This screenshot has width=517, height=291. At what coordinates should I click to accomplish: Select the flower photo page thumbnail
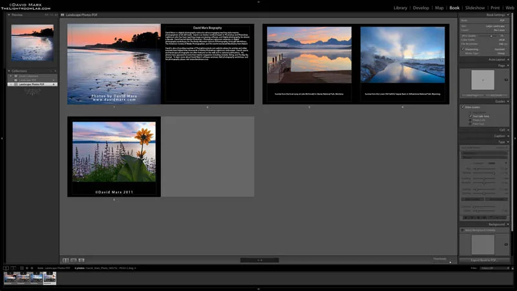(114, 156)
